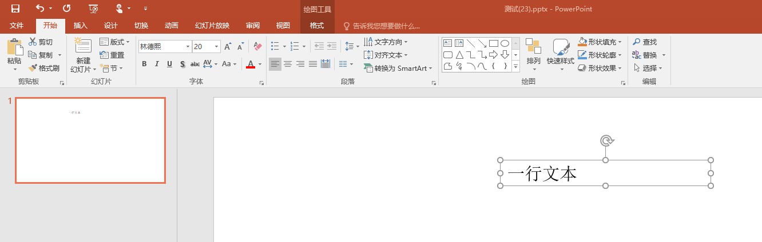Click the Redo/Repeat icon
Screen dimensions: 762x242
point(66,9)
